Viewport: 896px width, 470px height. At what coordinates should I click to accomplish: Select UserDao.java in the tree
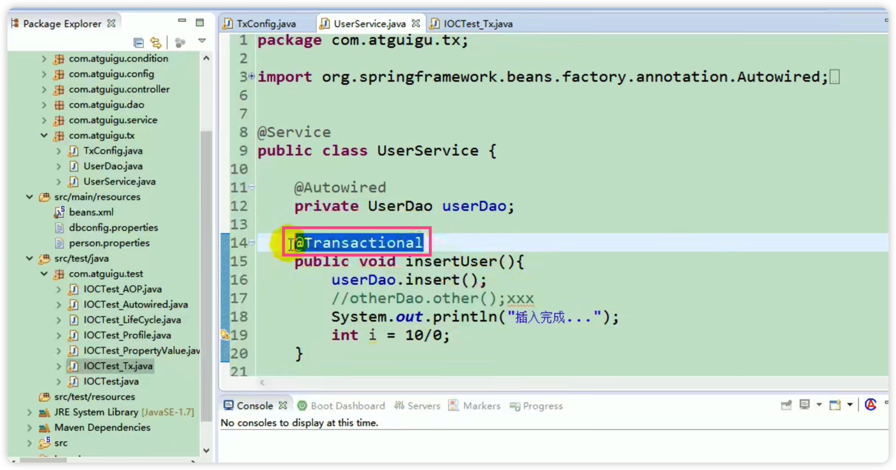click(113, 166)
